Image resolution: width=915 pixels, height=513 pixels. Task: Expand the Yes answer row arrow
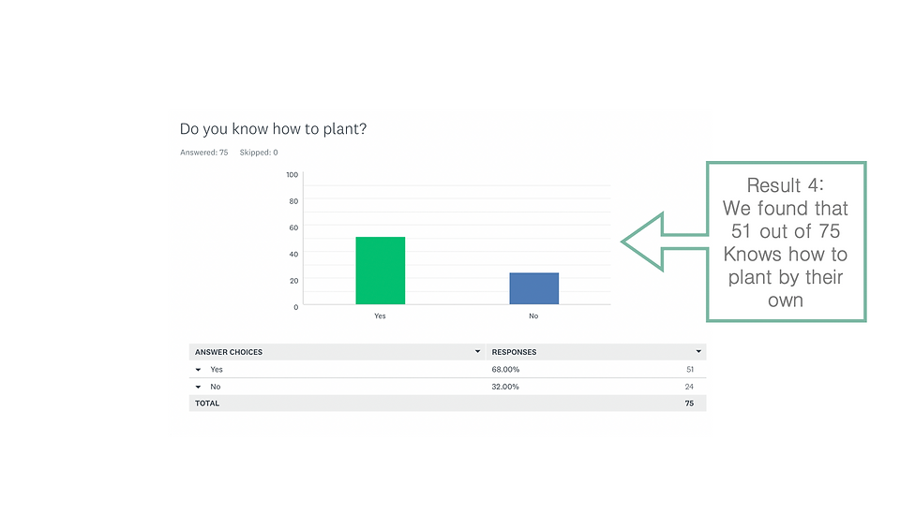pyautogui.click(x=199, y=370)
